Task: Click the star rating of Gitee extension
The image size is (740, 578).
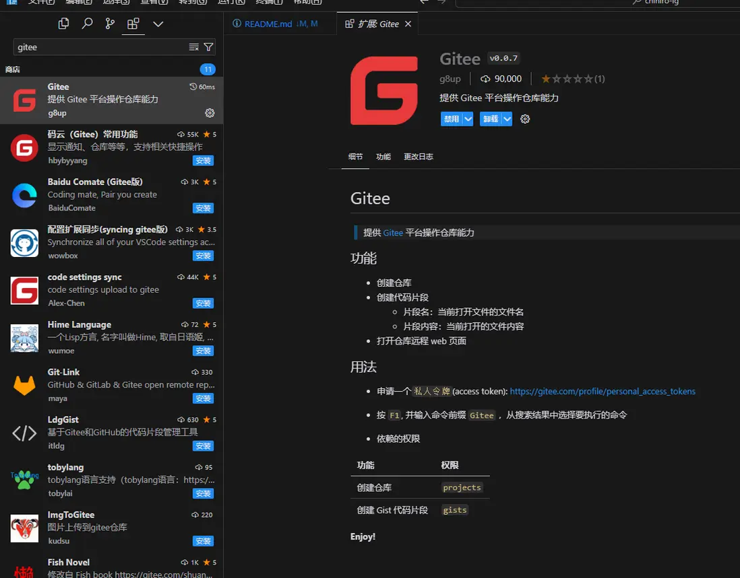Action: (572, 79)
